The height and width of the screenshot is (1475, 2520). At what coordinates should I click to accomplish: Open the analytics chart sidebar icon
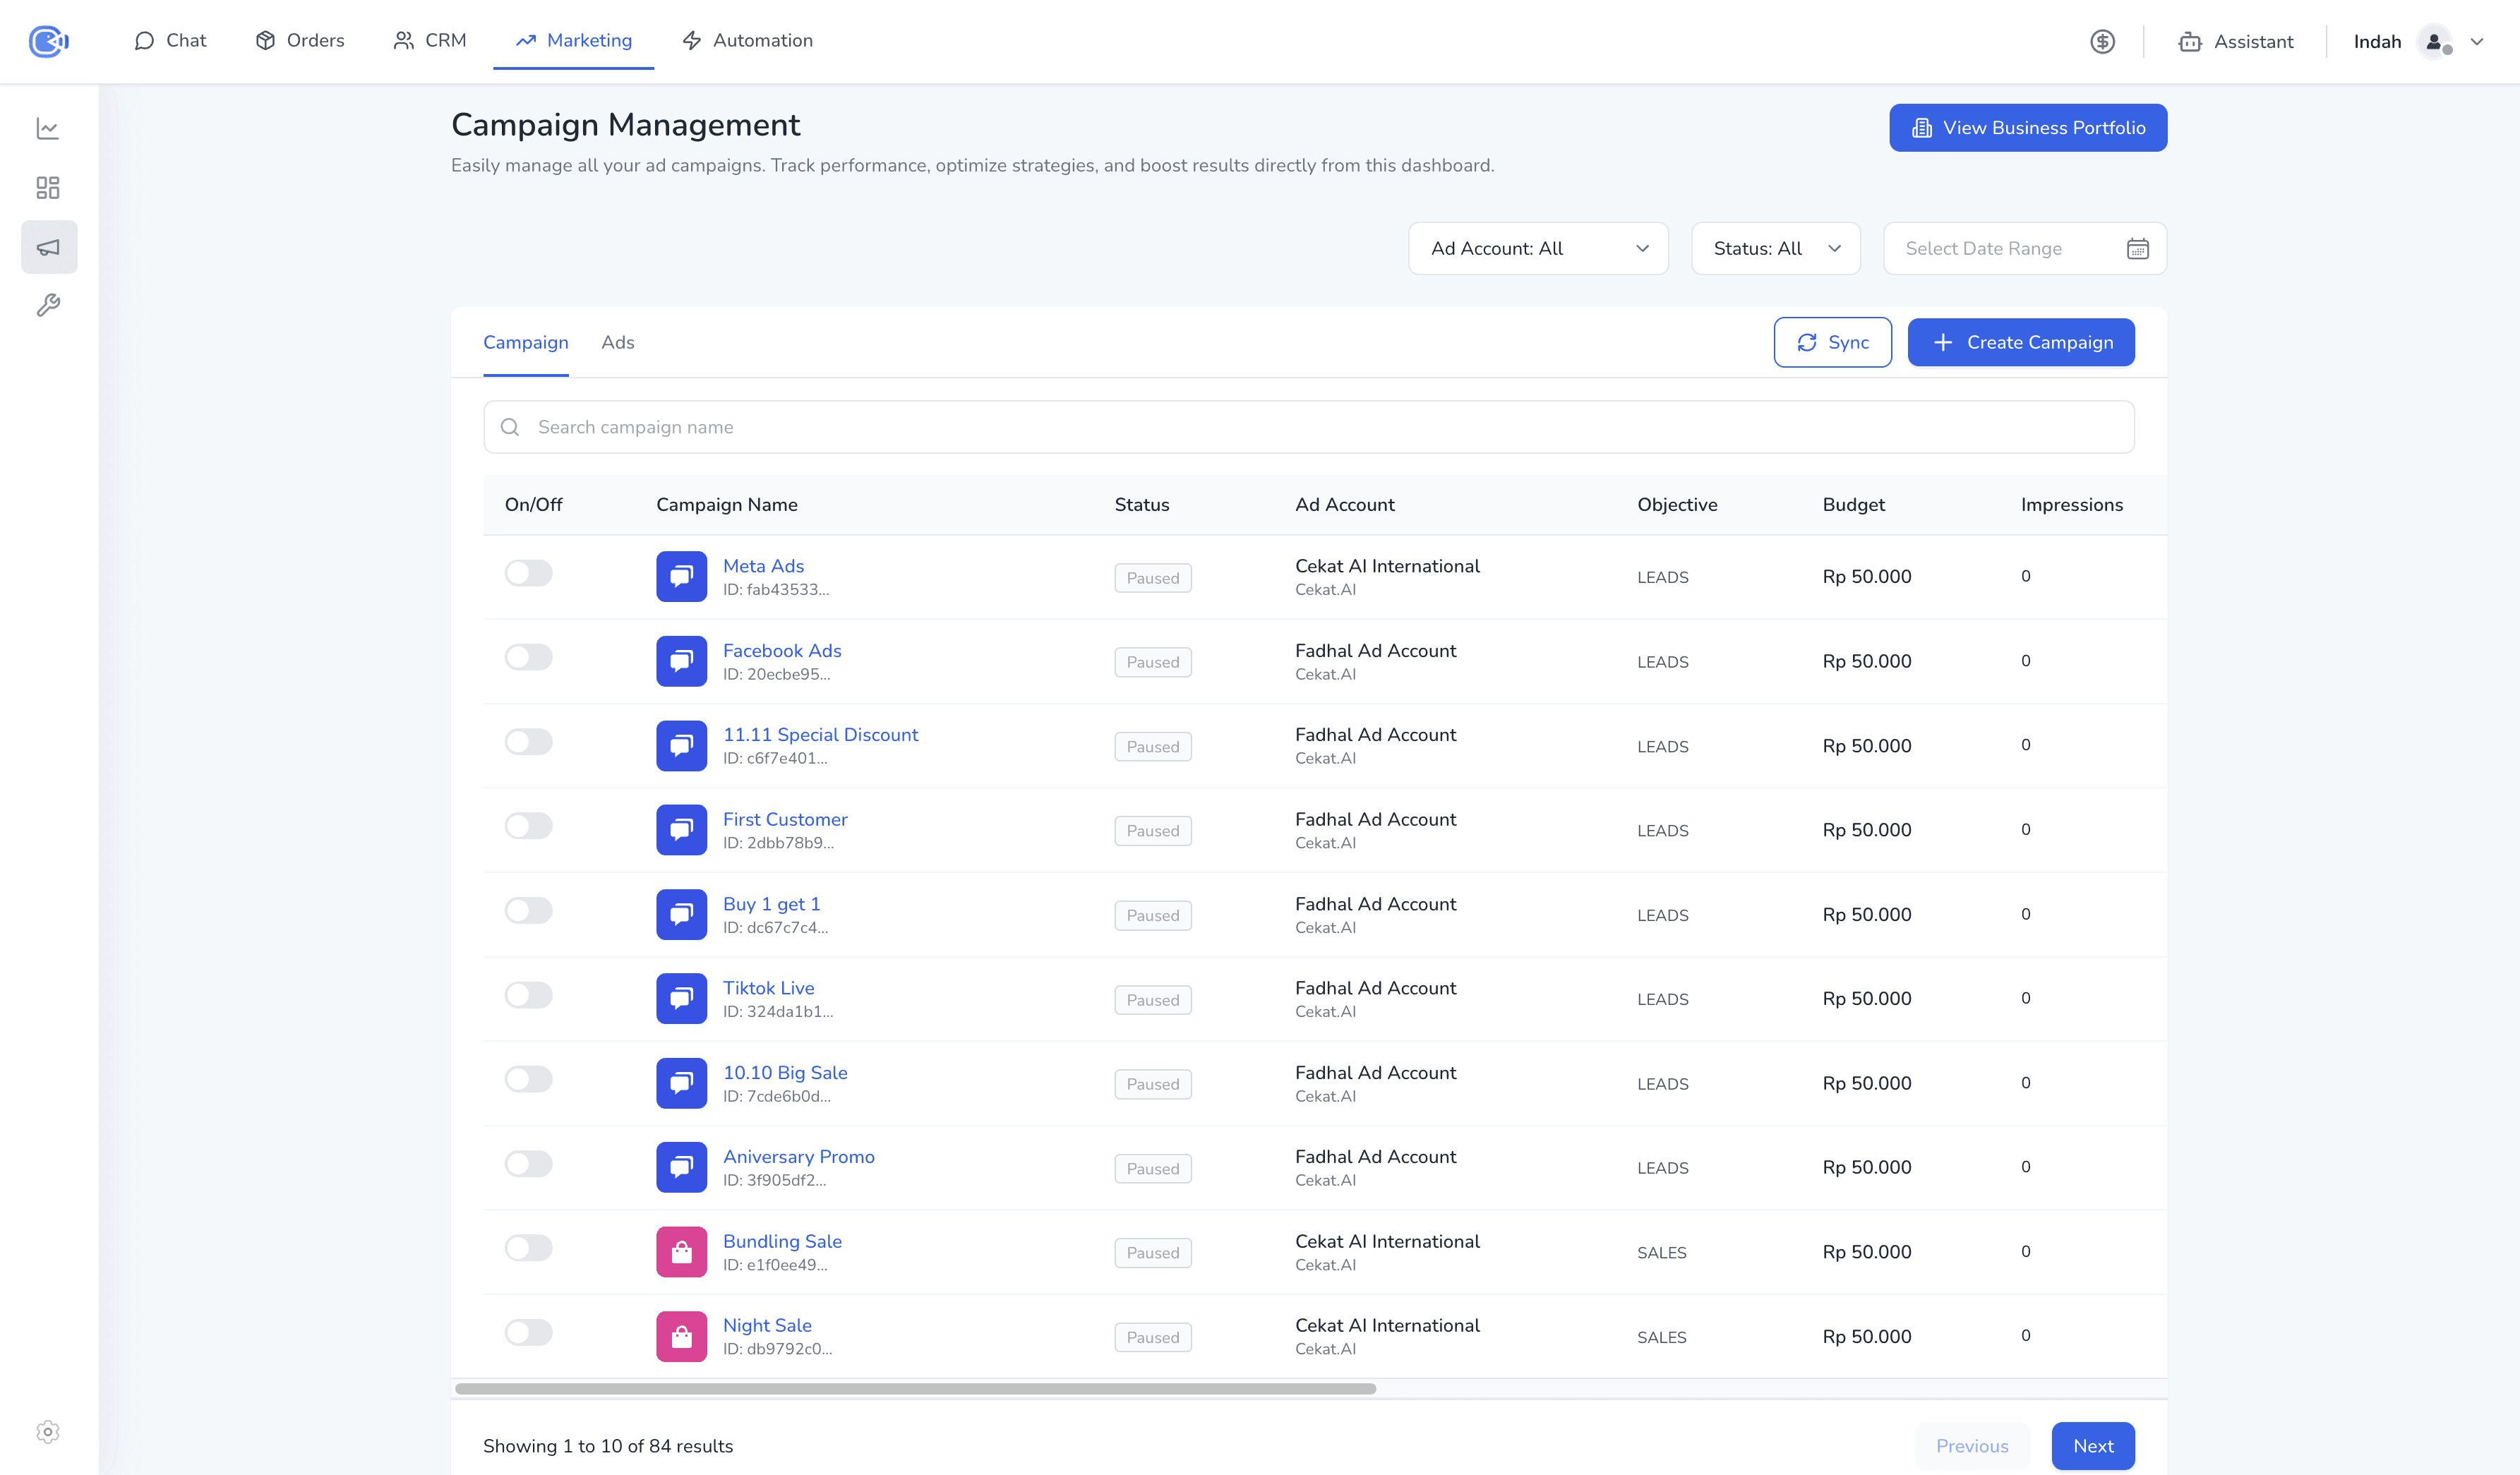(x=48, y=129)
